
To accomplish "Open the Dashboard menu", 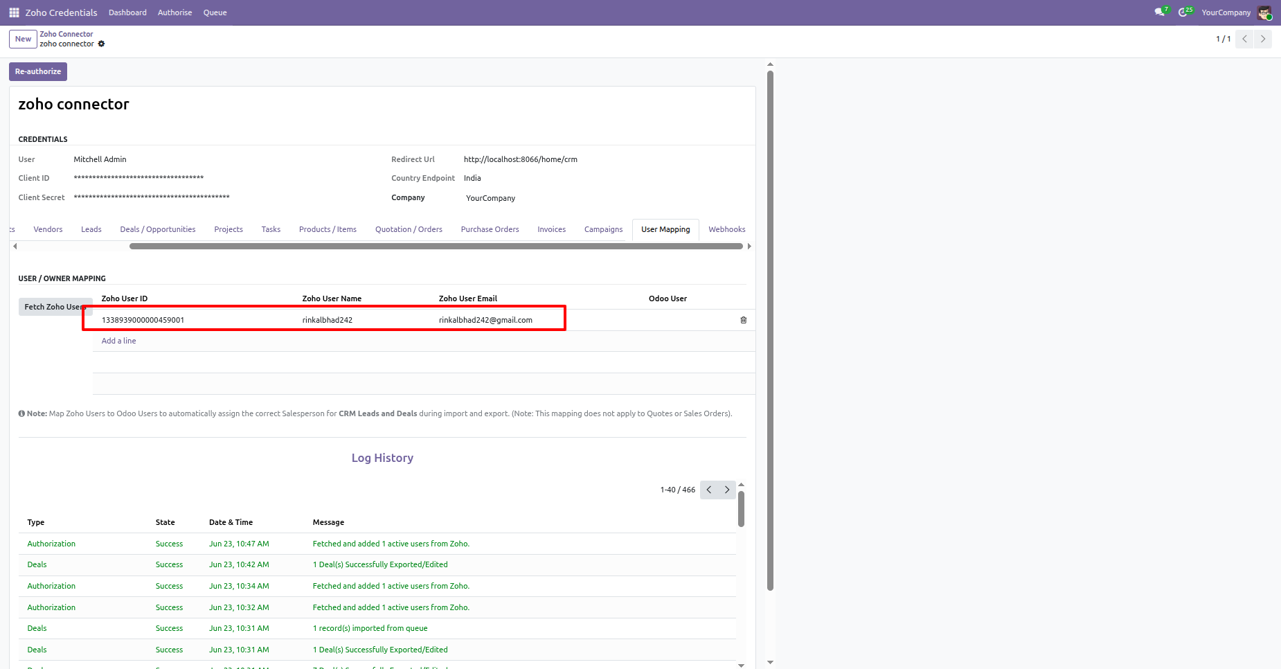I will (x=127, y=12).
